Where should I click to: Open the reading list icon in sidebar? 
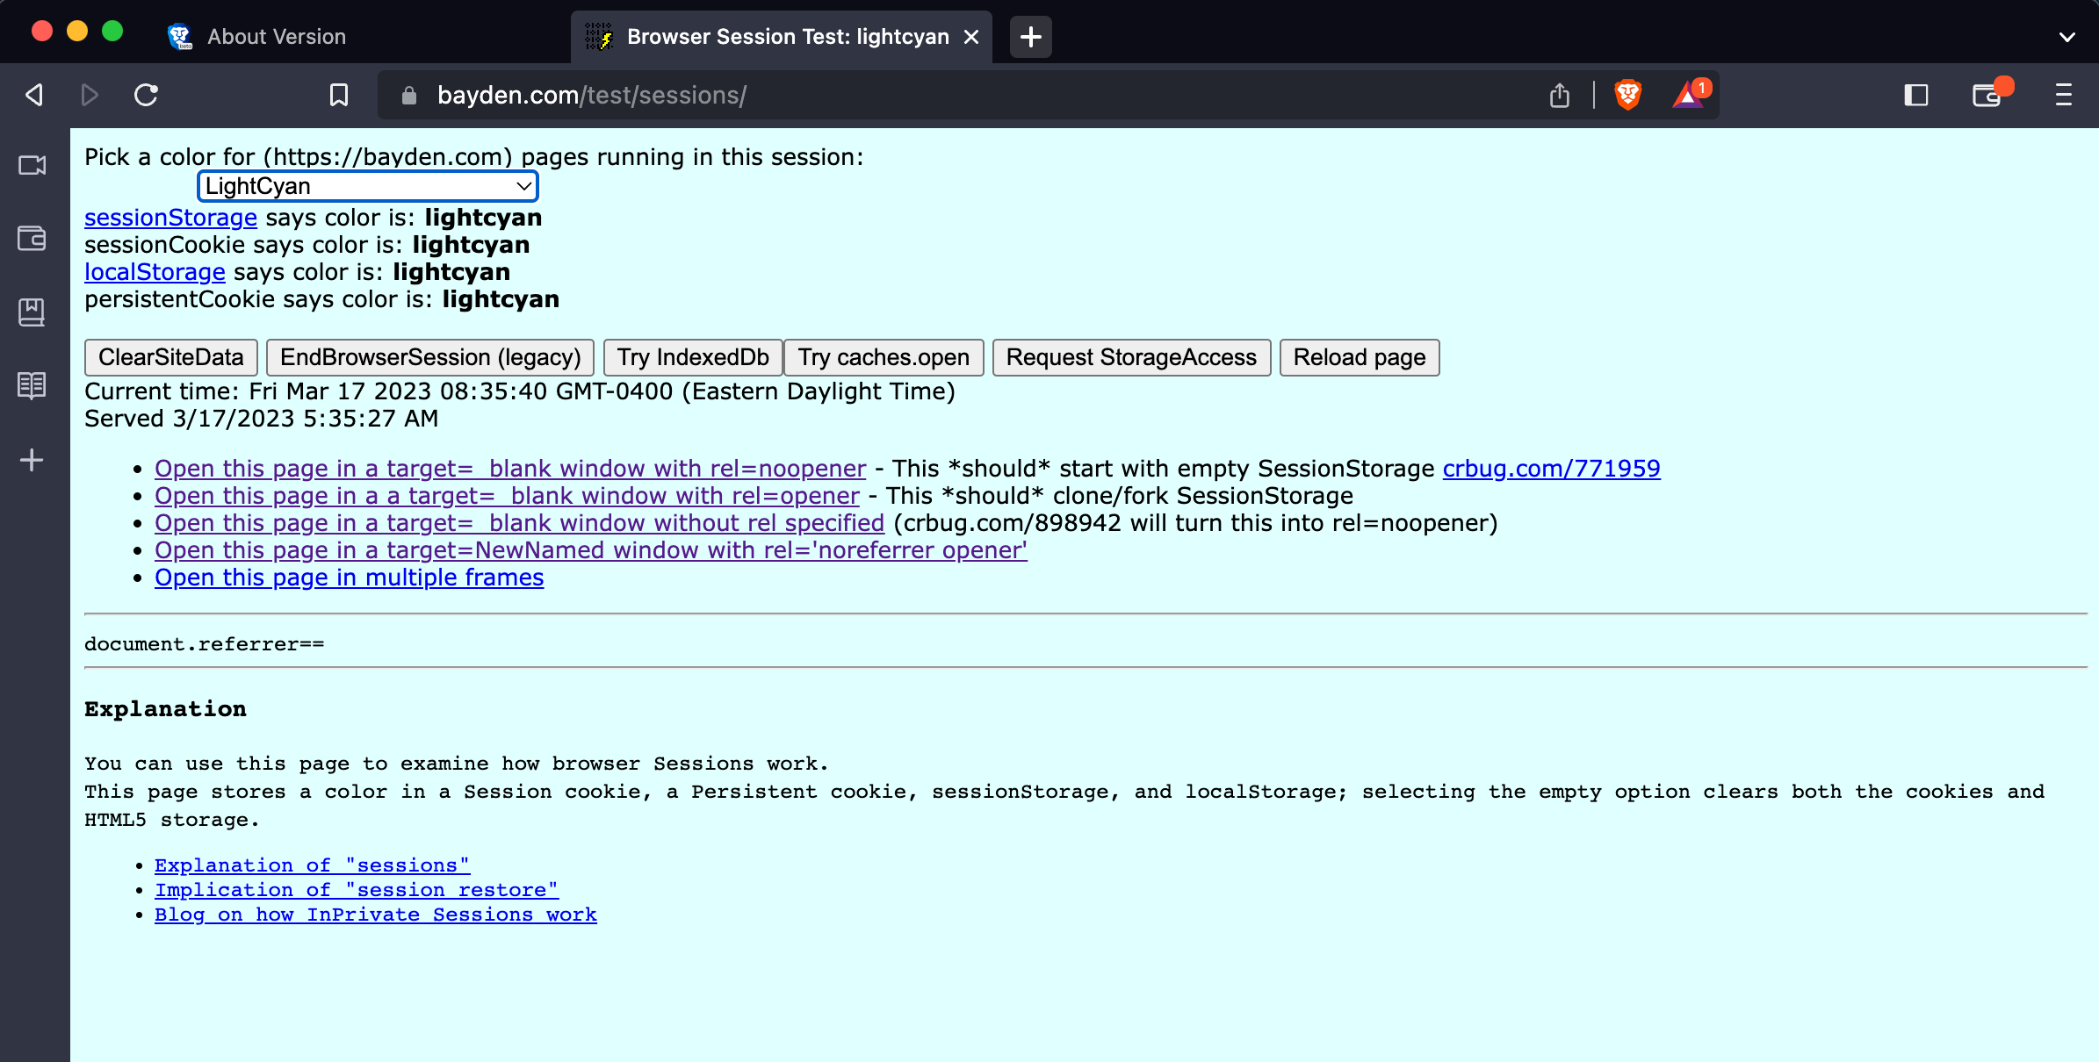coord(32,385)
